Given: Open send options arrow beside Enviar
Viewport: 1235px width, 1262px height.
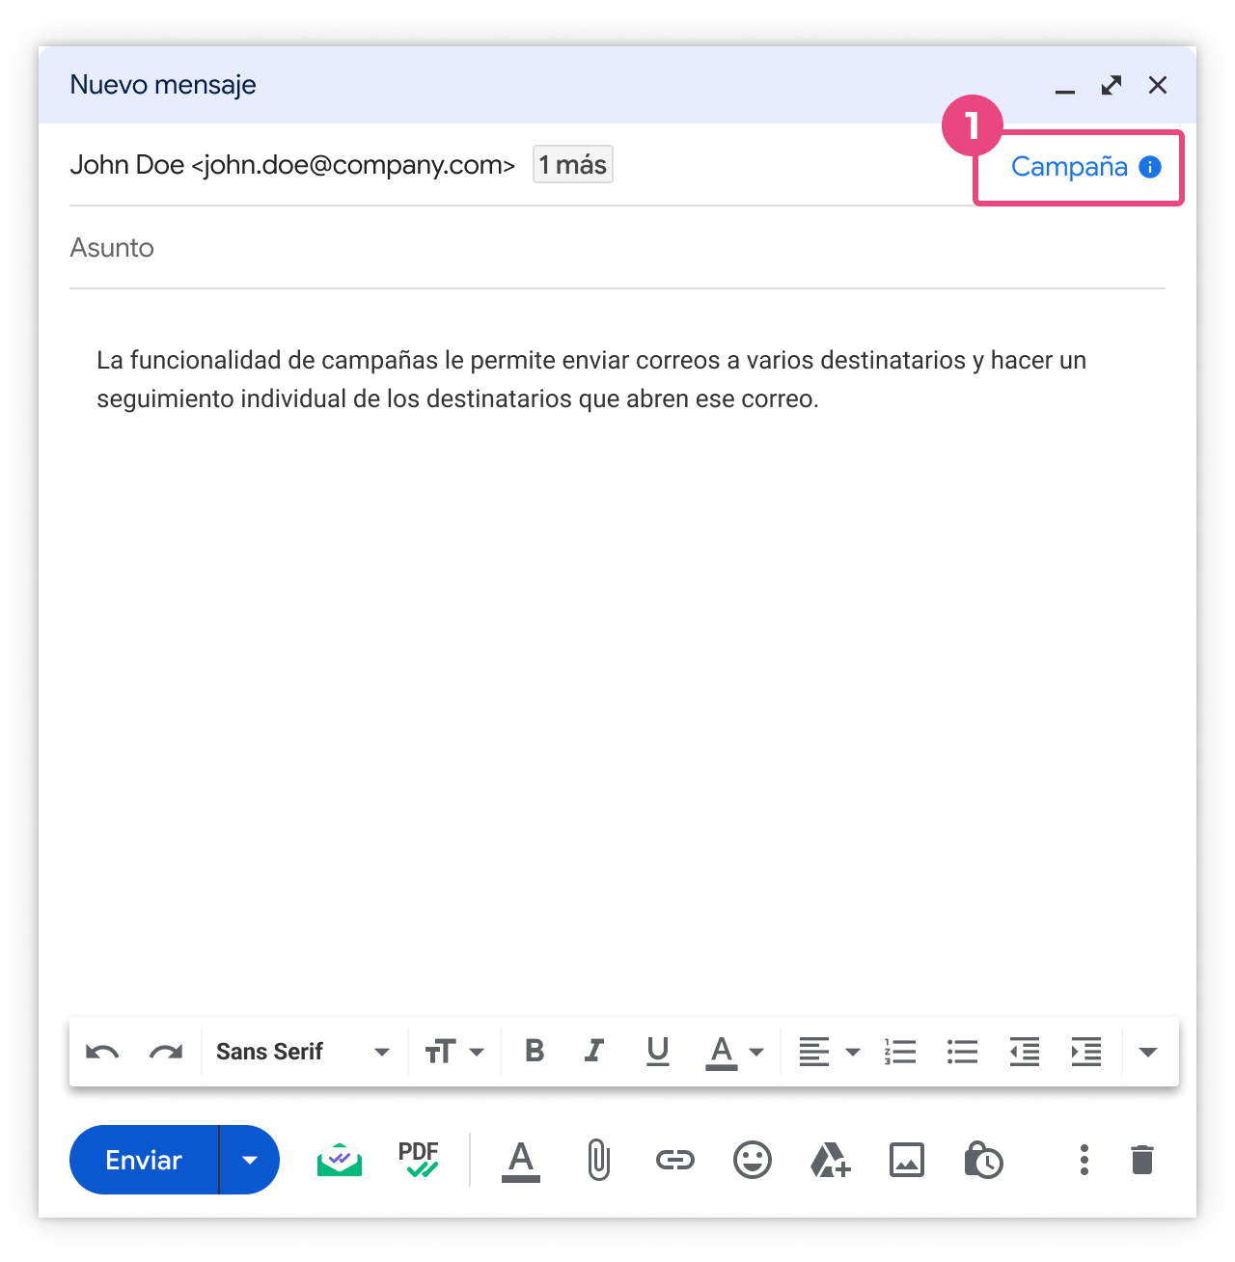Looking at the screenshot, I should click(x=250, y=1160).
